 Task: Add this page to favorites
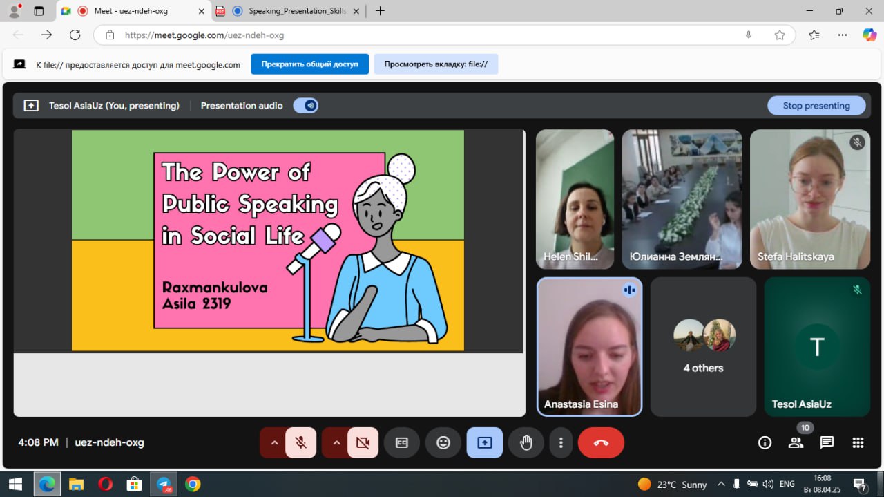(x=780, y=35)
